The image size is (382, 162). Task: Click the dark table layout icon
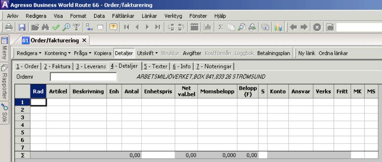195,27
